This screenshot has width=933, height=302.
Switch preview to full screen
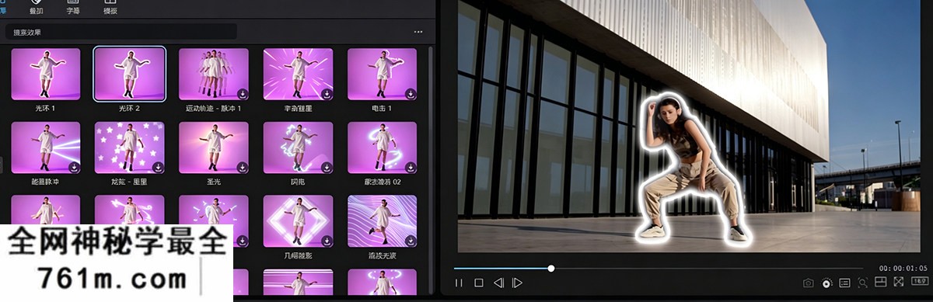pos(899,282)
